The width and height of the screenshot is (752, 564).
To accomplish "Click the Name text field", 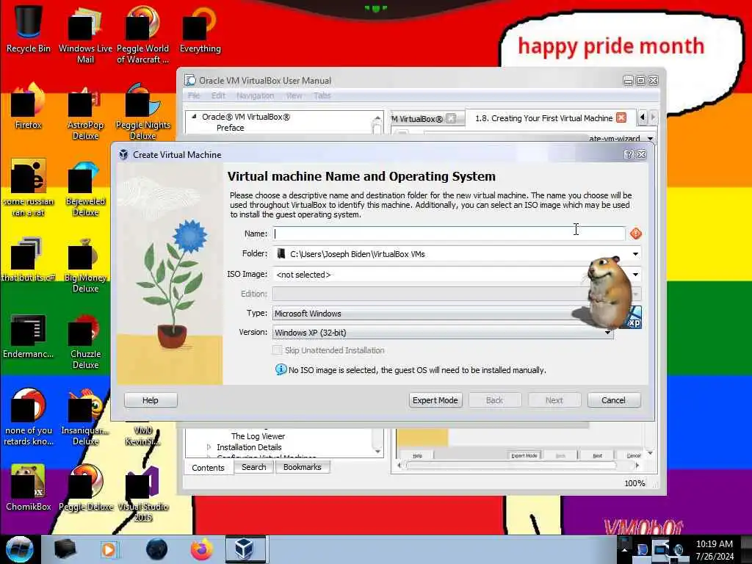I will [x=449, y=234].
